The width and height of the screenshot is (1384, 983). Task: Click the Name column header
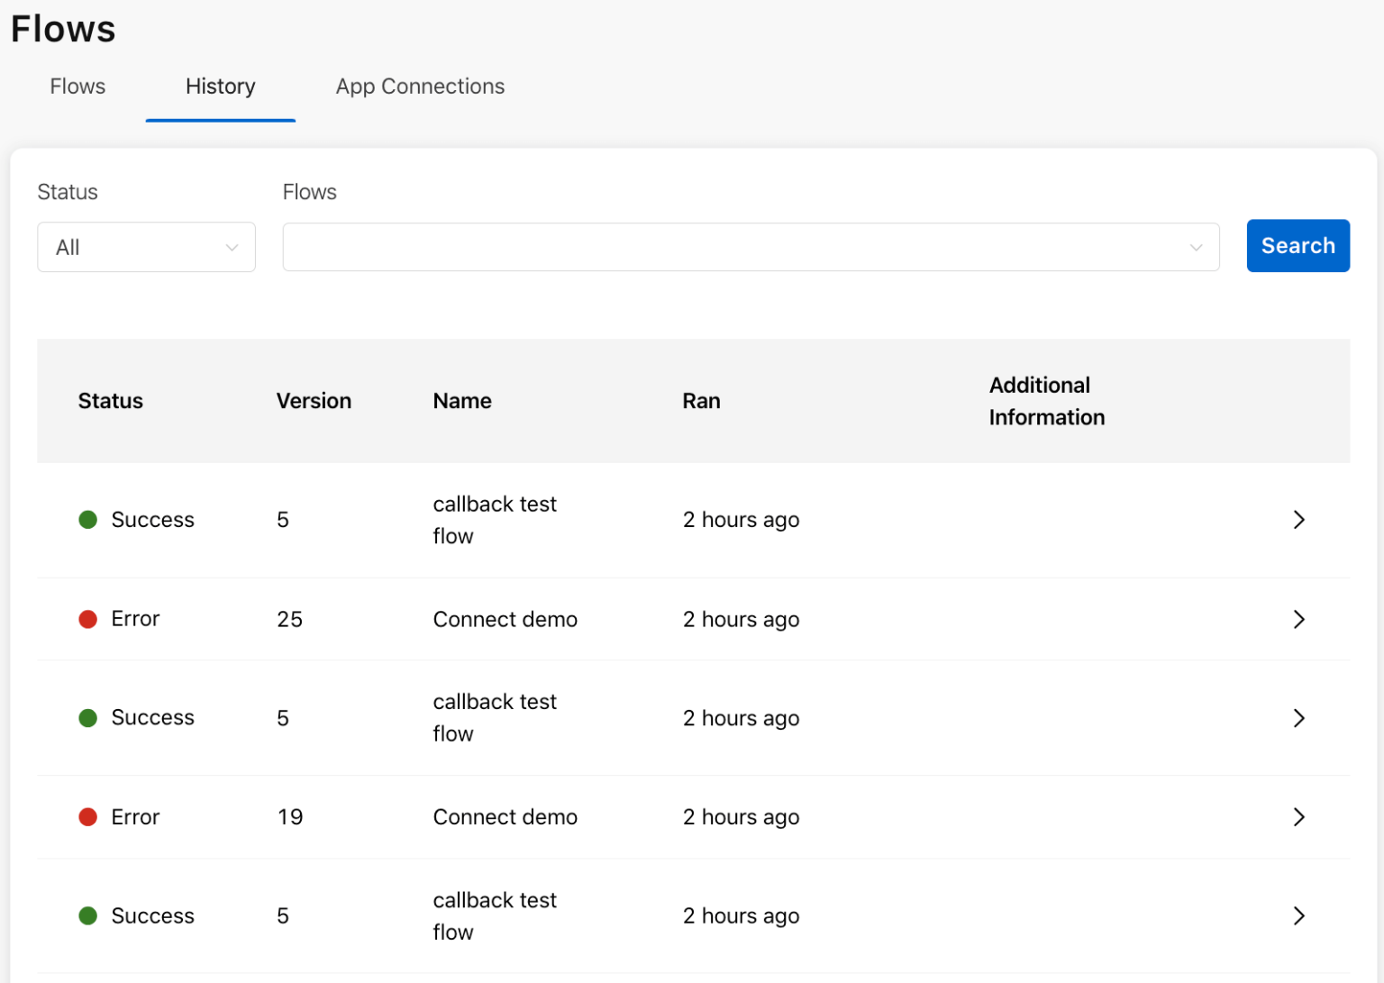[x=461, y=401]
